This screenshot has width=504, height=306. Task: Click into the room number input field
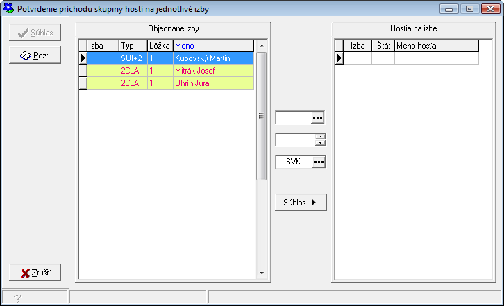(x=292, y=118)
